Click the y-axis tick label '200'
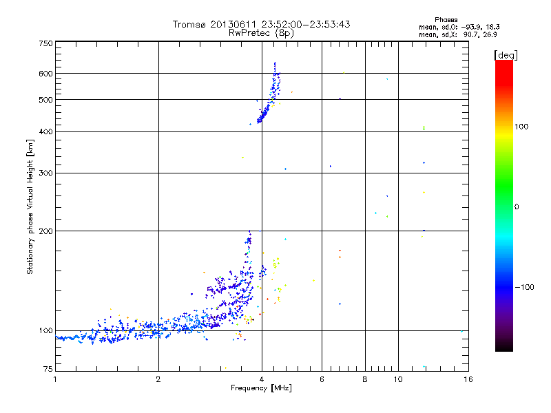This screenshot has height=413, width=551. 45,231
